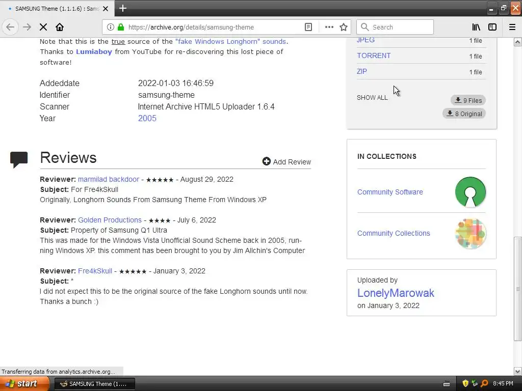Click the page scrollbar up arrow

coord(517,42)
